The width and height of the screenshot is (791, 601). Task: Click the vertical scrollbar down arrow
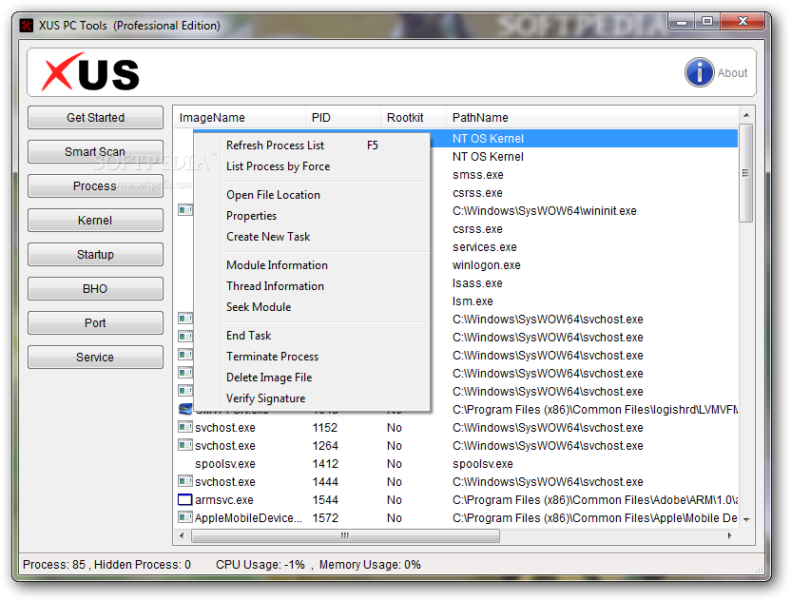746,519
